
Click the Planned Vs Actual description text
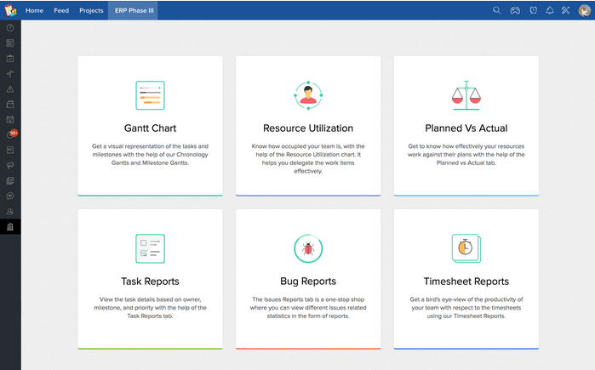coord(466,154)
